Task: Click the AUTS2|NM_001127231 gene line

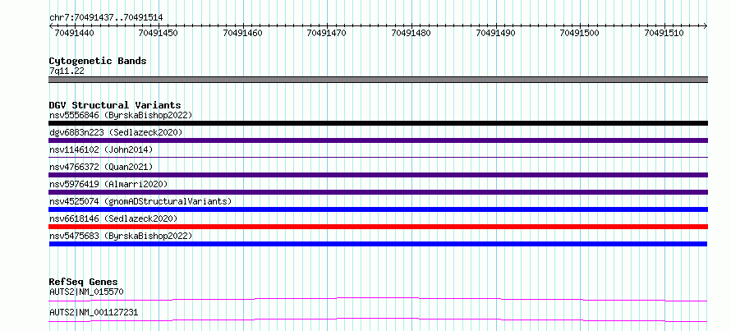Action: click(x=378, y=320)
